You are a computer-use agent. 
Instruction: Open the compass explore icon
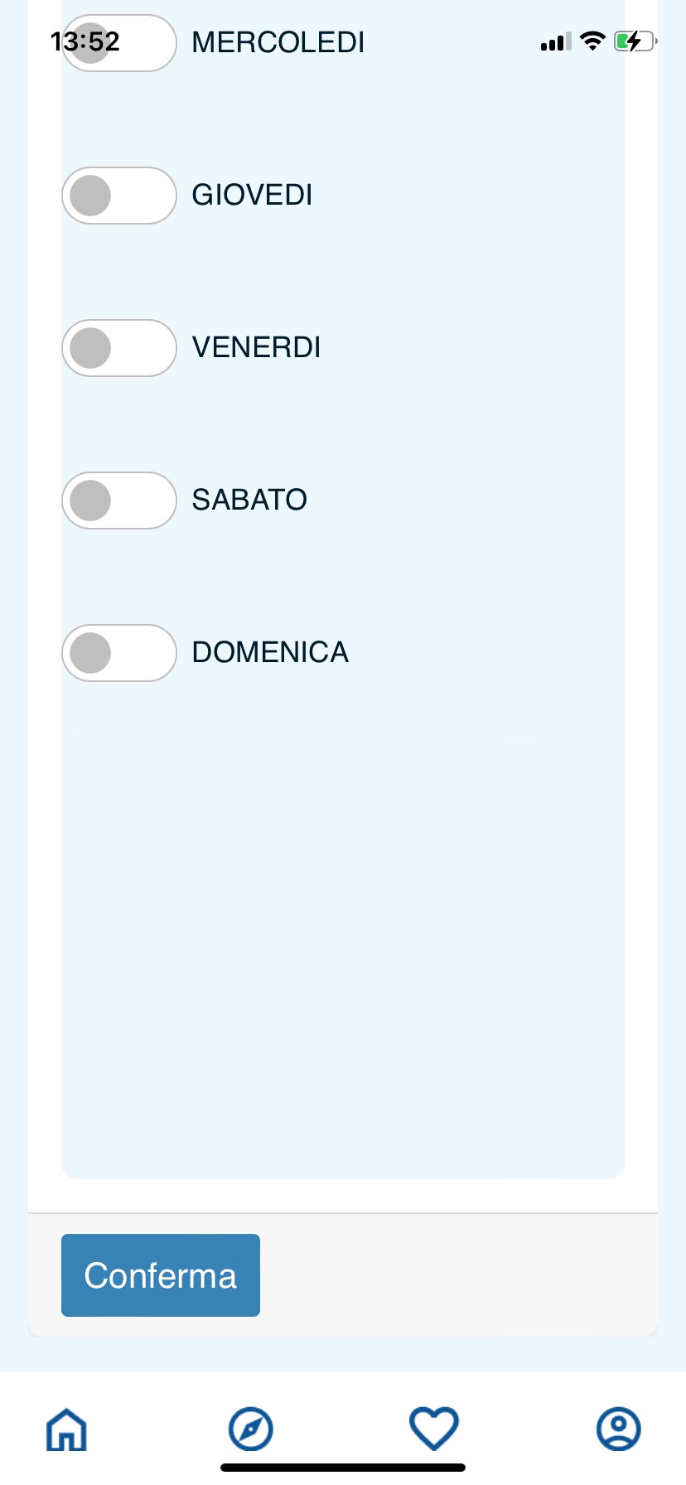click(x=251, y=1429)
